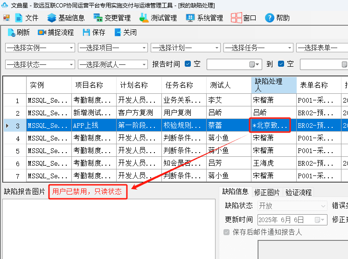This screenshot has width=348, height=259.
Task: Click the 捕捉流程 camera icon
Action: point(42,33)
